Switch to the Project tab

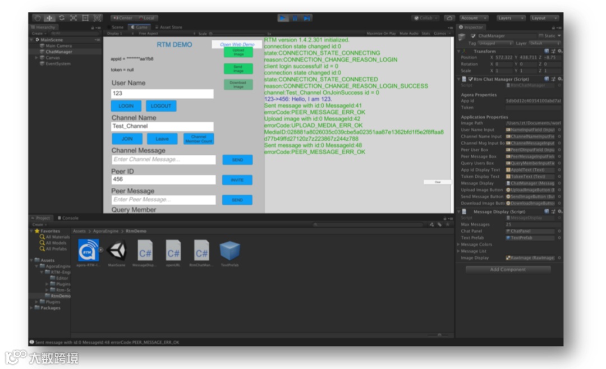(x=41, y=218)
